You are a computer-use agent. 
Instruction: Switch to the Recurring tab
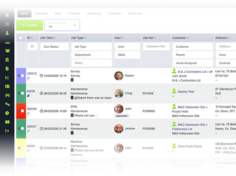tap(94, 13)
